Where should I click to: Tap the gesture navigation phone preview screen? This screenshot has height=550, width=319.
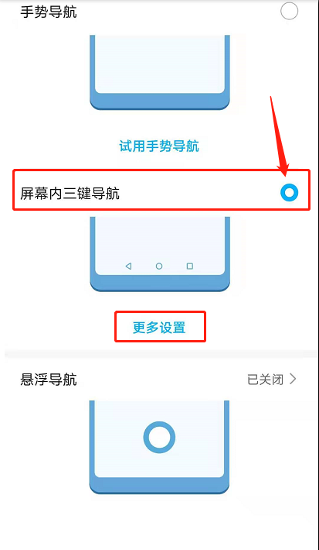click(x=159, y=64)
